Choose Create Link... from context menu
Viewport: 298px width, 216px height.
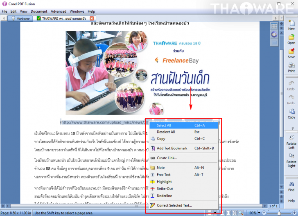[x=183, y=158]
